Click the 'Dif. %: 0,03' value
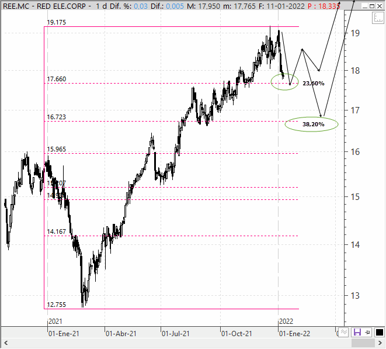This screenshot has width=386, height=349. coord(128,6)
